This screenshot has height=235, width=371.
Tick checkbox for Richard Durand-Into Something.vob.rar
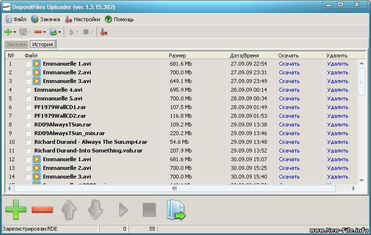pos(28,151)
